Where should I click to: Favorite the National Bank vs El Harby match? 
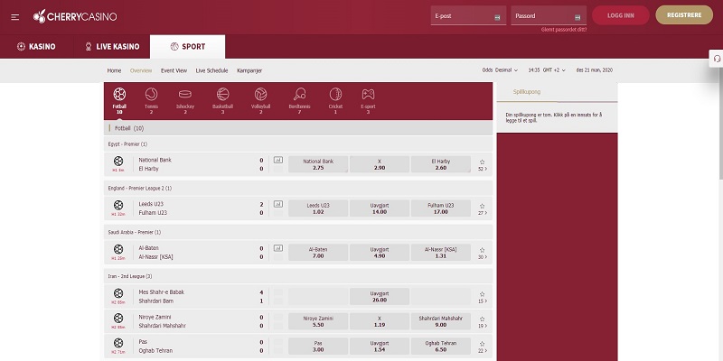(483, 162)
